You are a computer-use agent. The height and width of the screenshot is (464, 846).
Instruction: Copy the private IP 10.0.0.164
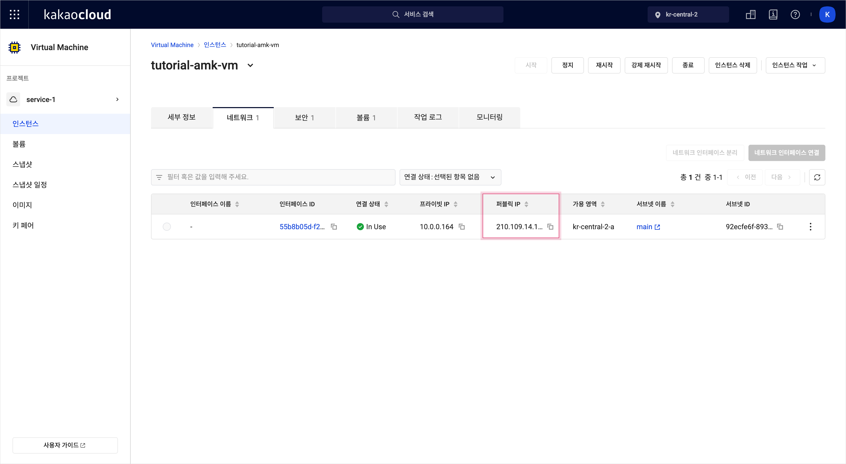point(461,227)
